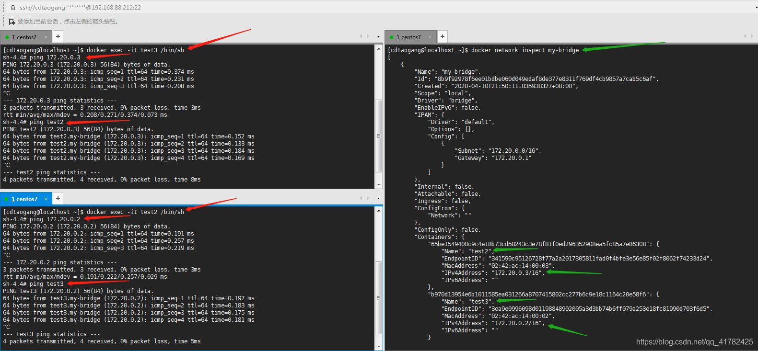Open tab list dropdown of bottom-left pane

coord(378,198)
